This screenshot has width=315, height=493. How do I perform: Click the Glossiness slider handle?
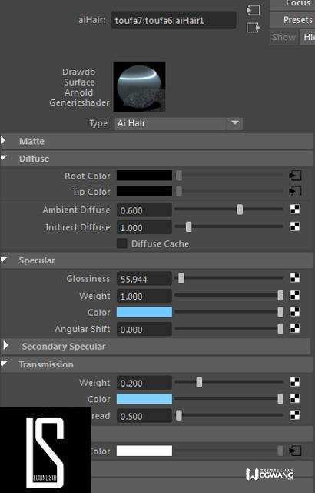(181, 278)
